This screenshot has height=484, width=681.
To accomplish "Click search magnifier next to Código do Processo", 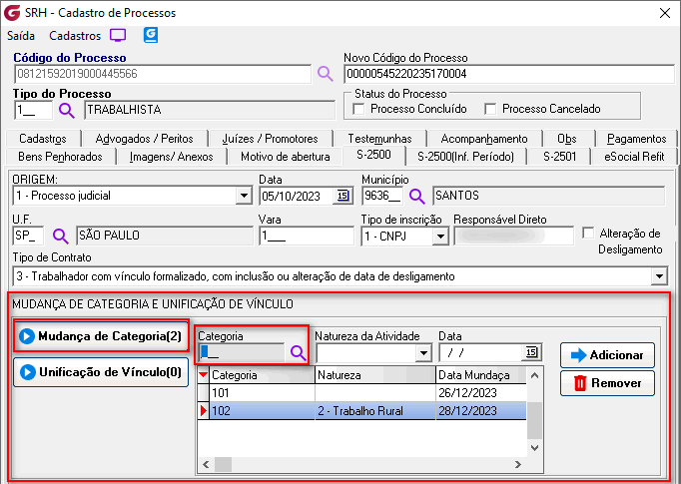I will tap(325, 74).
